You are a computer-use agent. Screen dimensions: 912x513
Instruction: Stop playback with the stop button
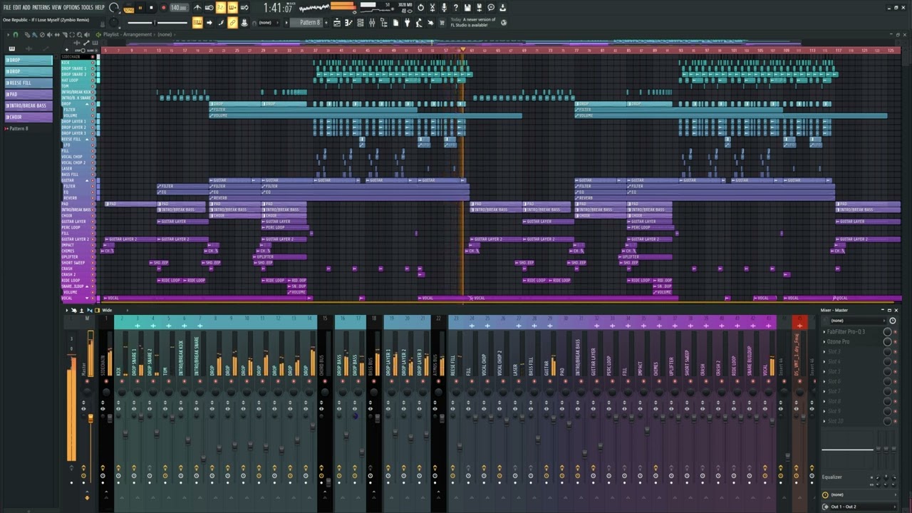click(151, 8)
